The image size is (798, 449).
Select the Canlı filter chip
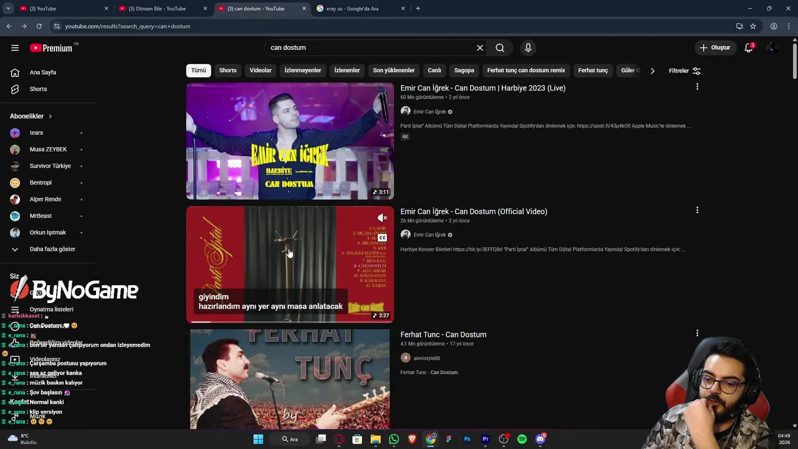point(435,70)
